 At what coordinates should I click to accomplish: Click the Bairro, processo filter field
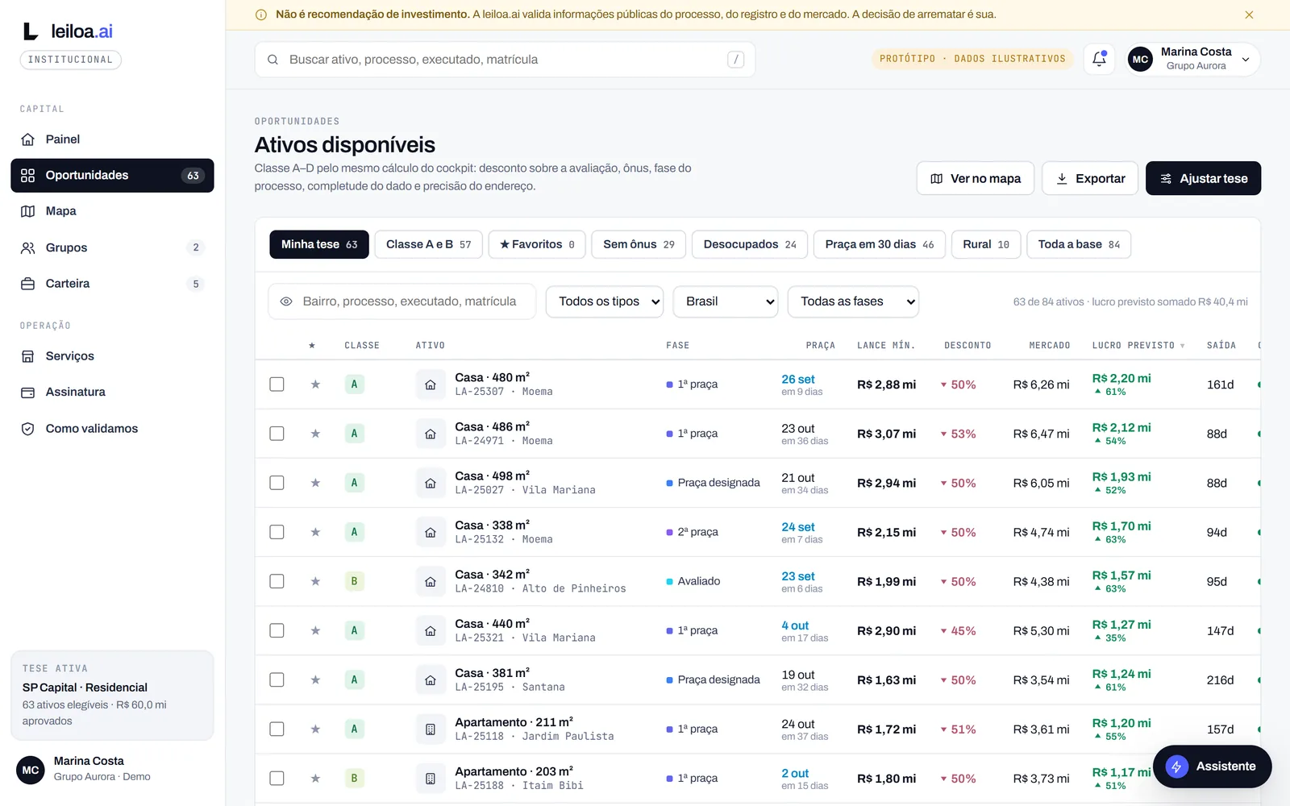(402, 301)
